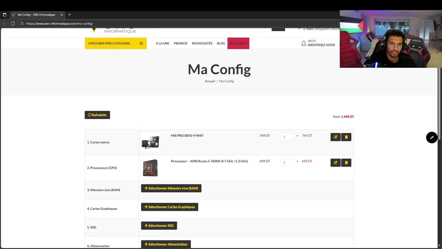
Task: Click the processor quantity field
Action: (287, 162)
